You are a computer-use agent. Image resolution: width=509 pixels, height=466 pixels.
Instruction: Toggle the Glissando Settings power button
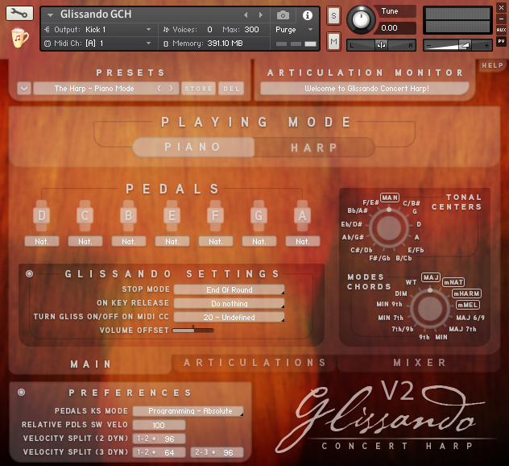pos(30,273)
